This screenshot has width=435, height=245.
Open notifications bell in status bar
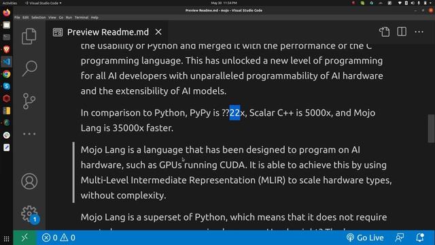coord(420,238)
